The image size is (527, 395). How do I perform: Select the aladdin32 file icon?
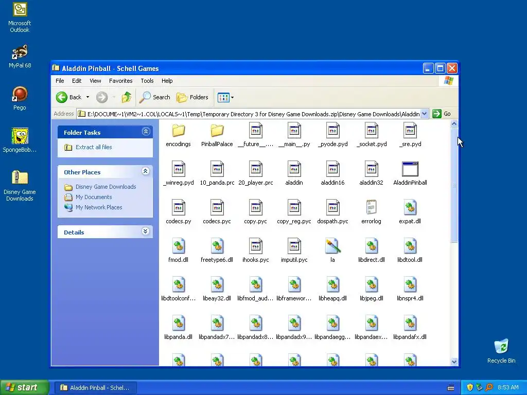(x=372, y=169)
